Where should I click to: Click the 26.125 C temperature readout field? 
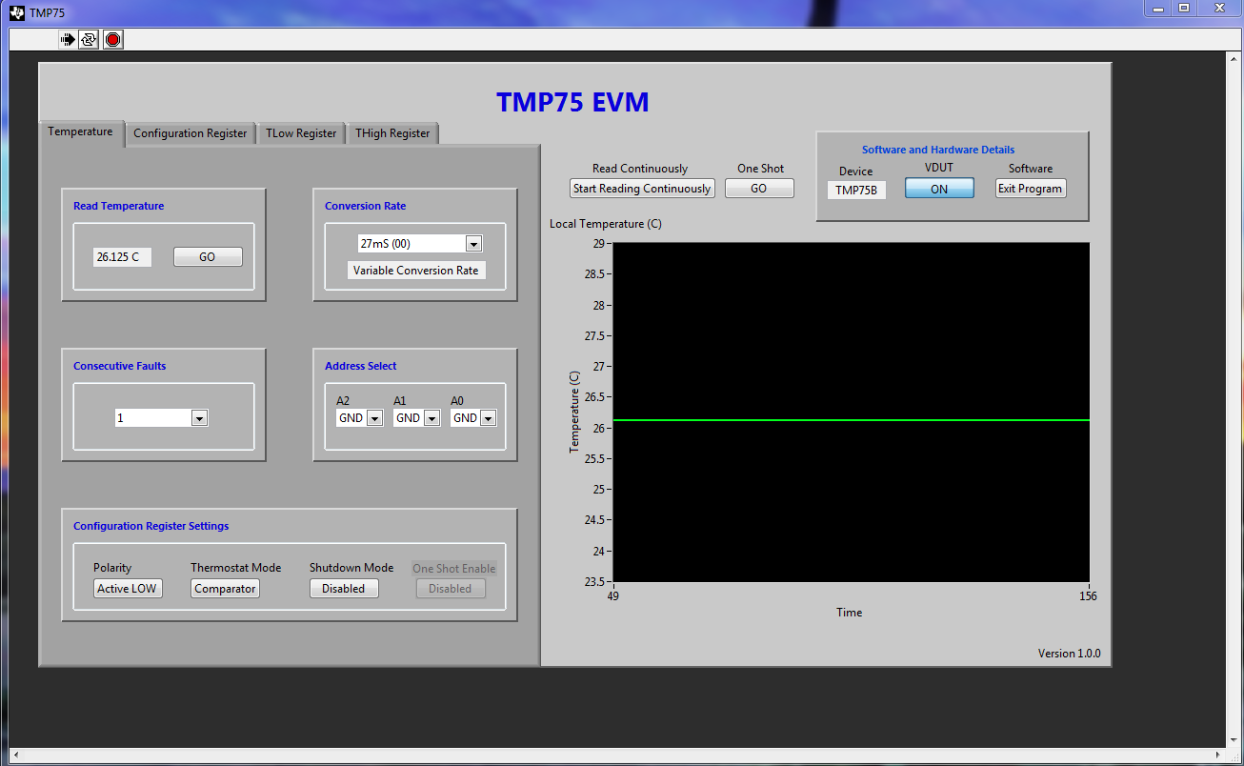click(122, 257)
